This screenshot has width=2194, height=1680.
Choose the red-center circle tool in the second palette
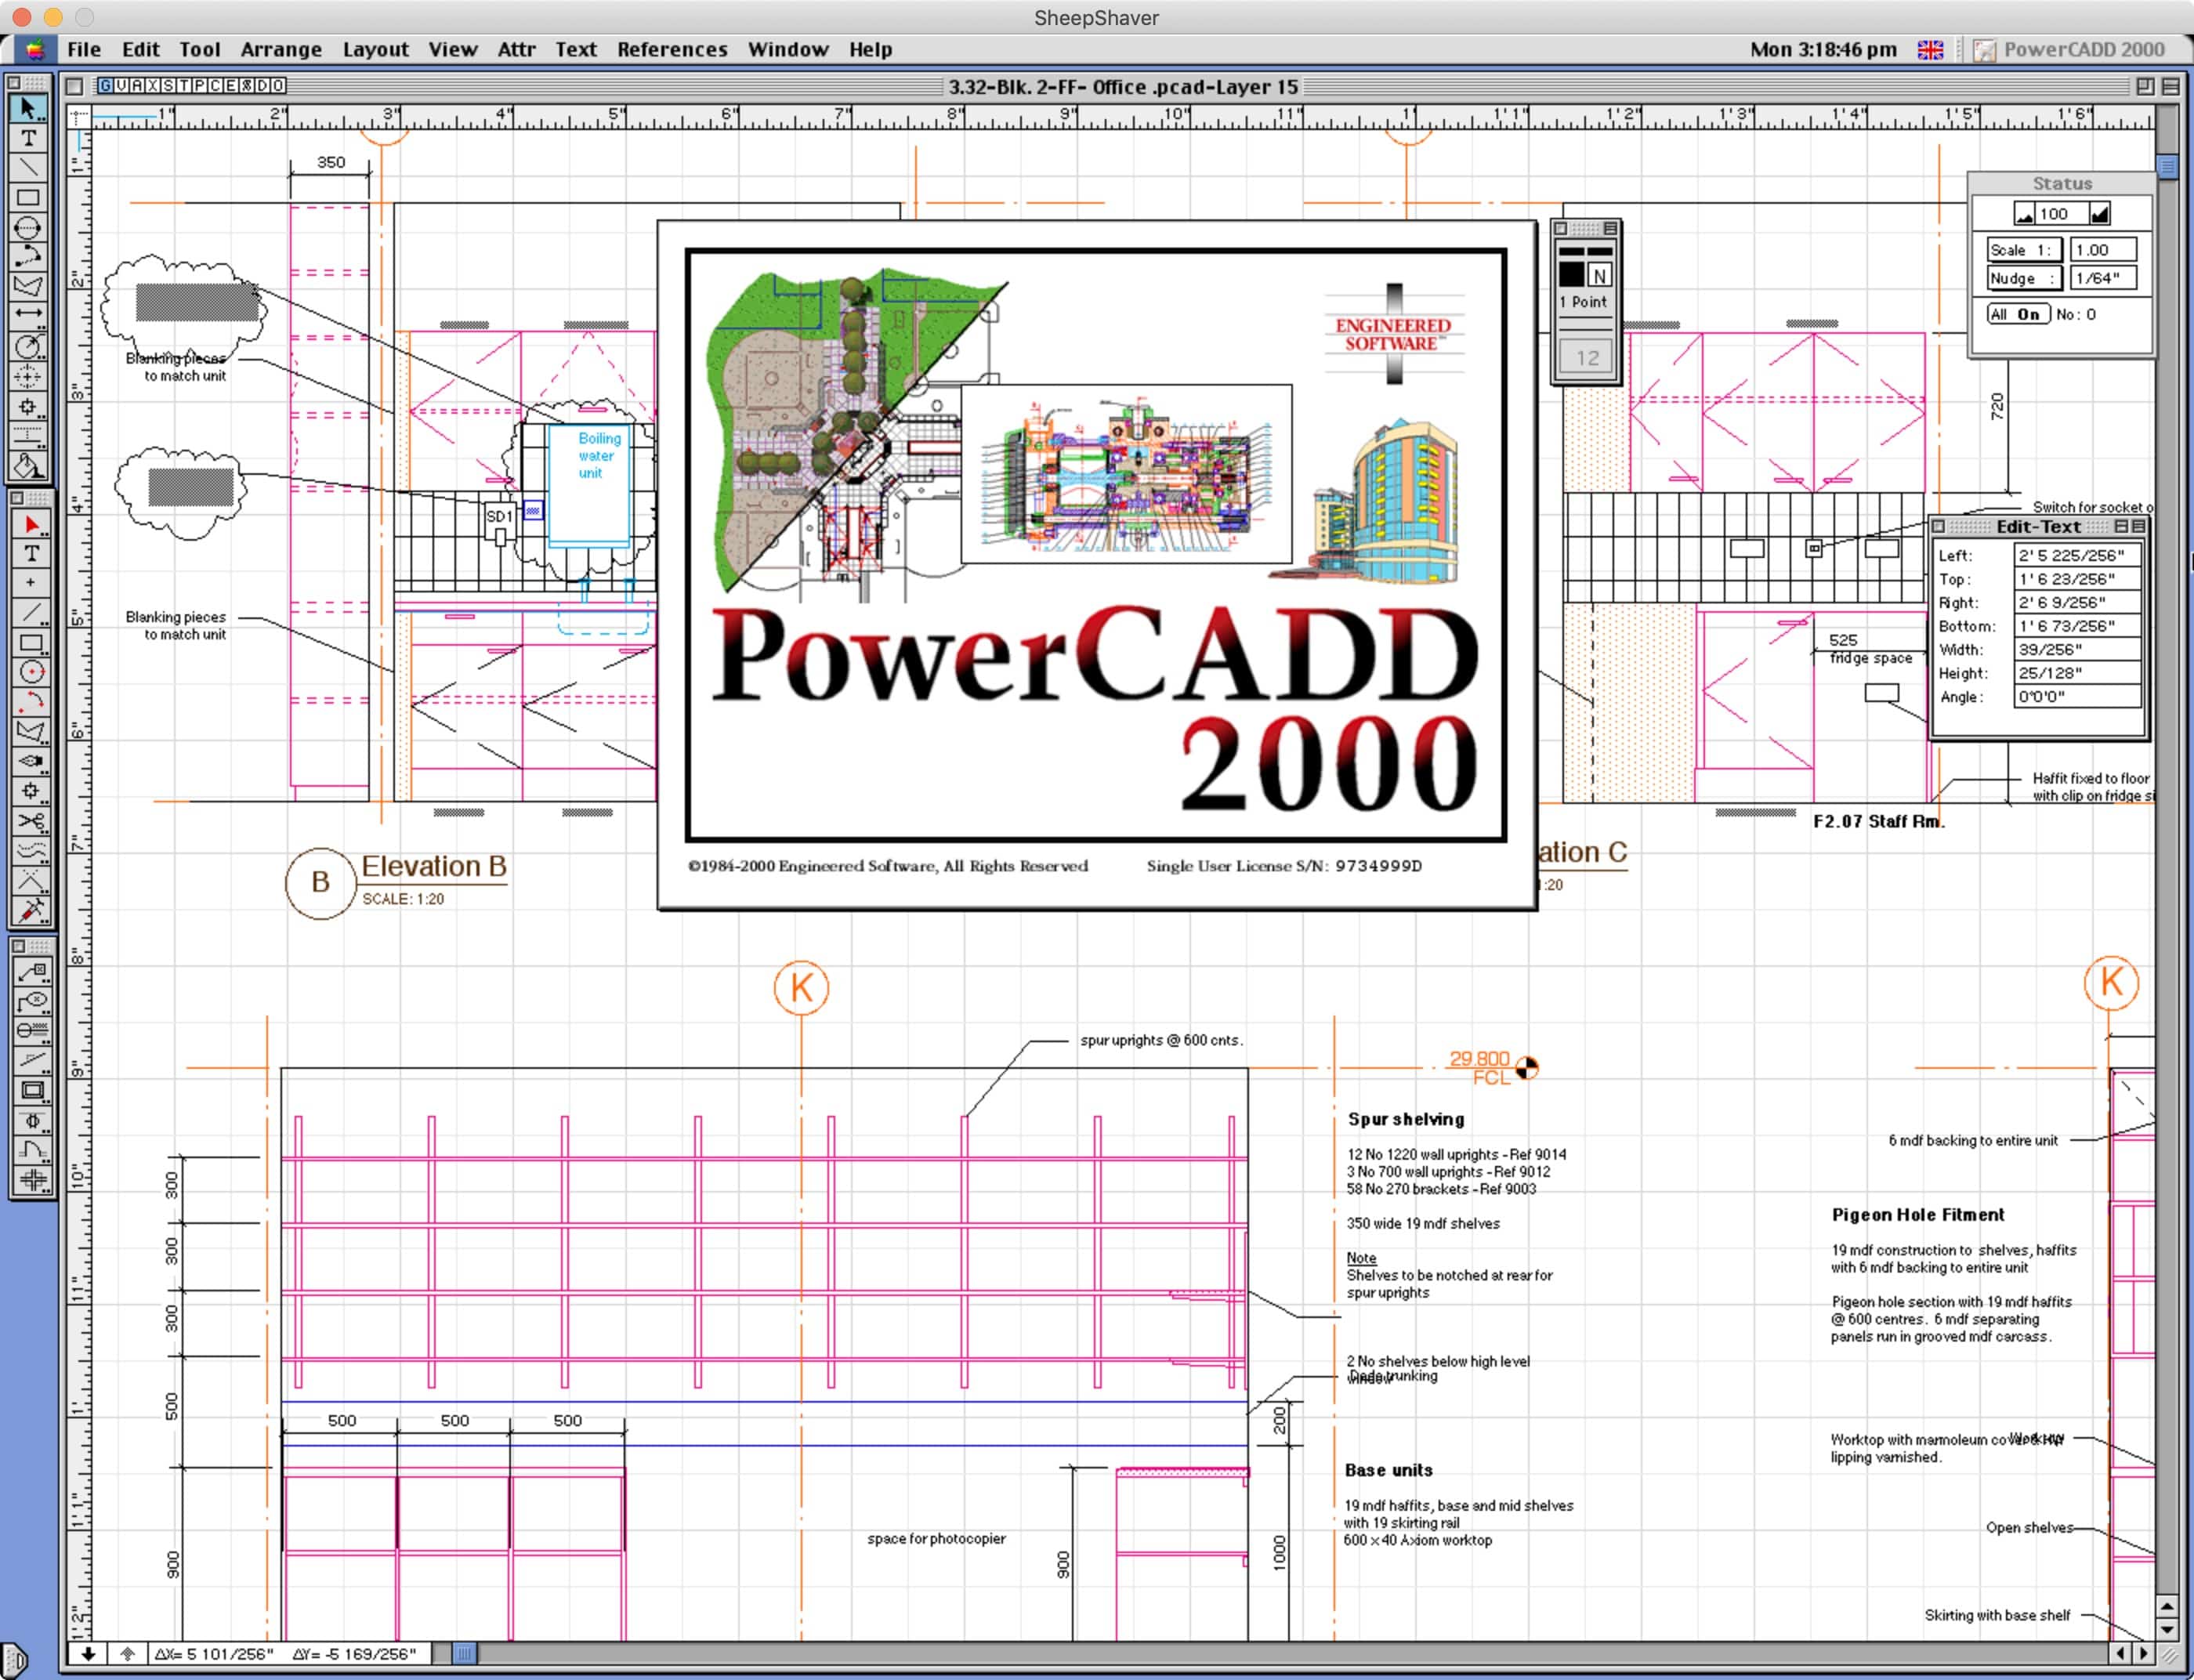[31, 672]
